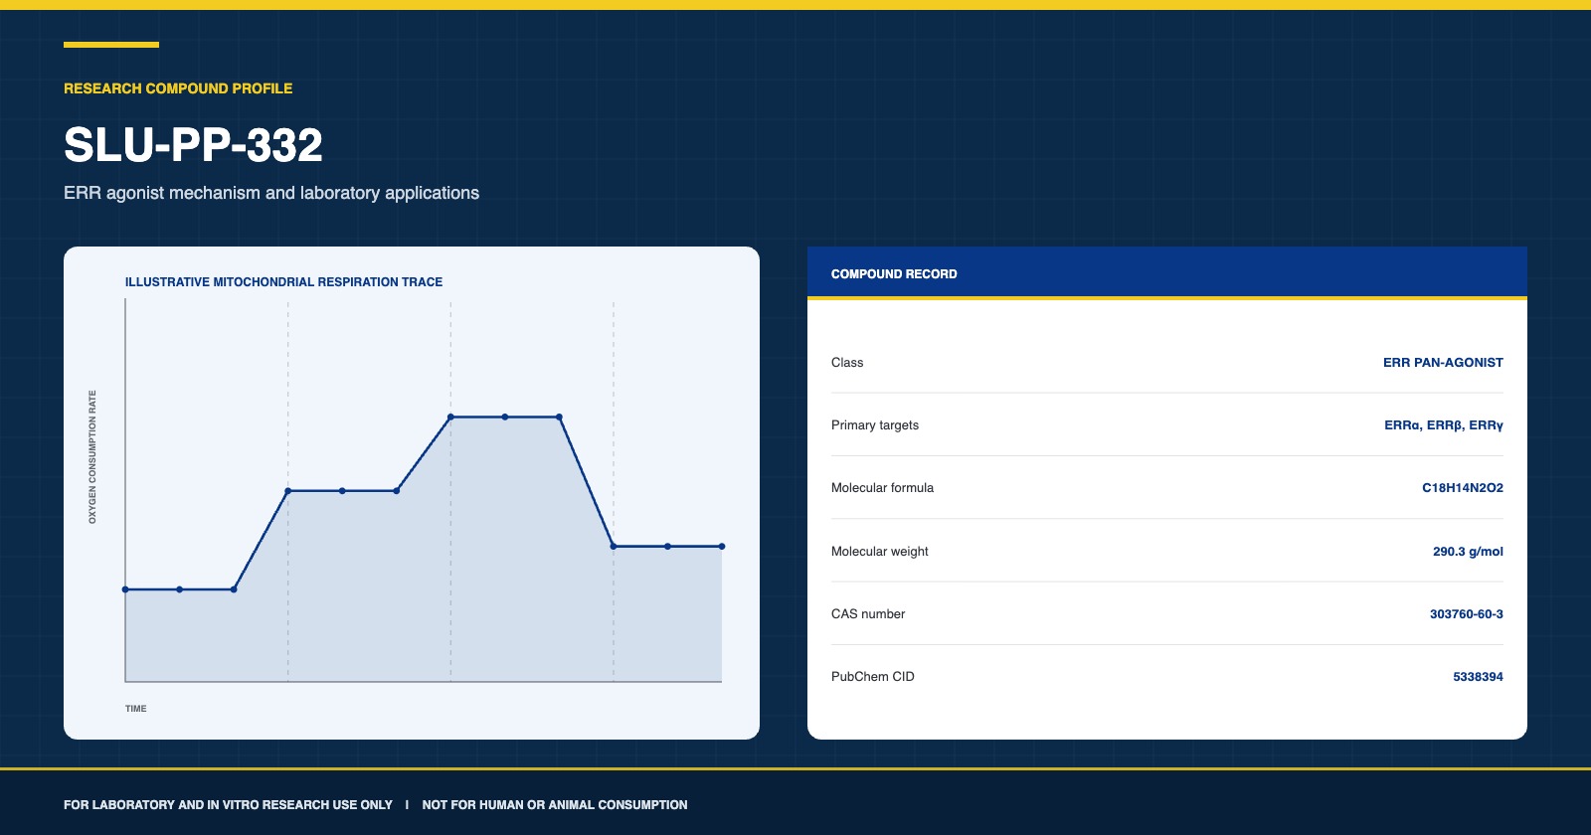Click the '303760-60-3' CAS value
Screen dimensions: 1591x835
(1467, 614)
